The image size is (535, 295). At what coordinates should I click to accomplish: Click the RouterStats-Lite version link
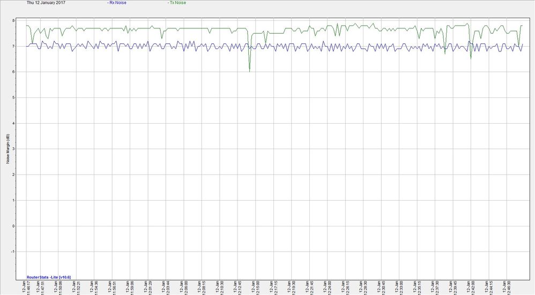pos(49,277)
